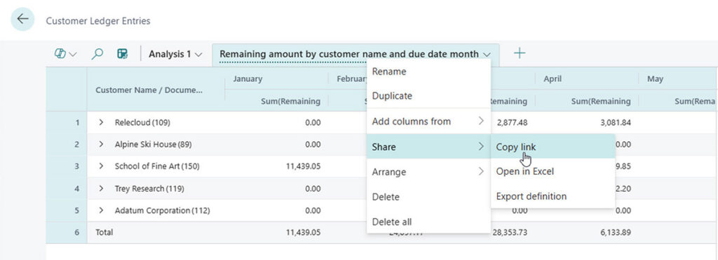Select the 0.00 January cell for Trey Research

click(x=276, y=189)
